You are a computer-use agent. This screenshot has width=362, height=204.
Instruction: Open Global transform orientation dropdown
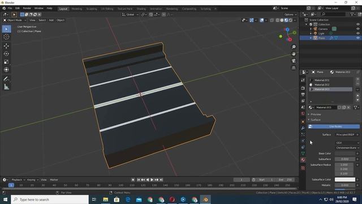pos(130,15)
